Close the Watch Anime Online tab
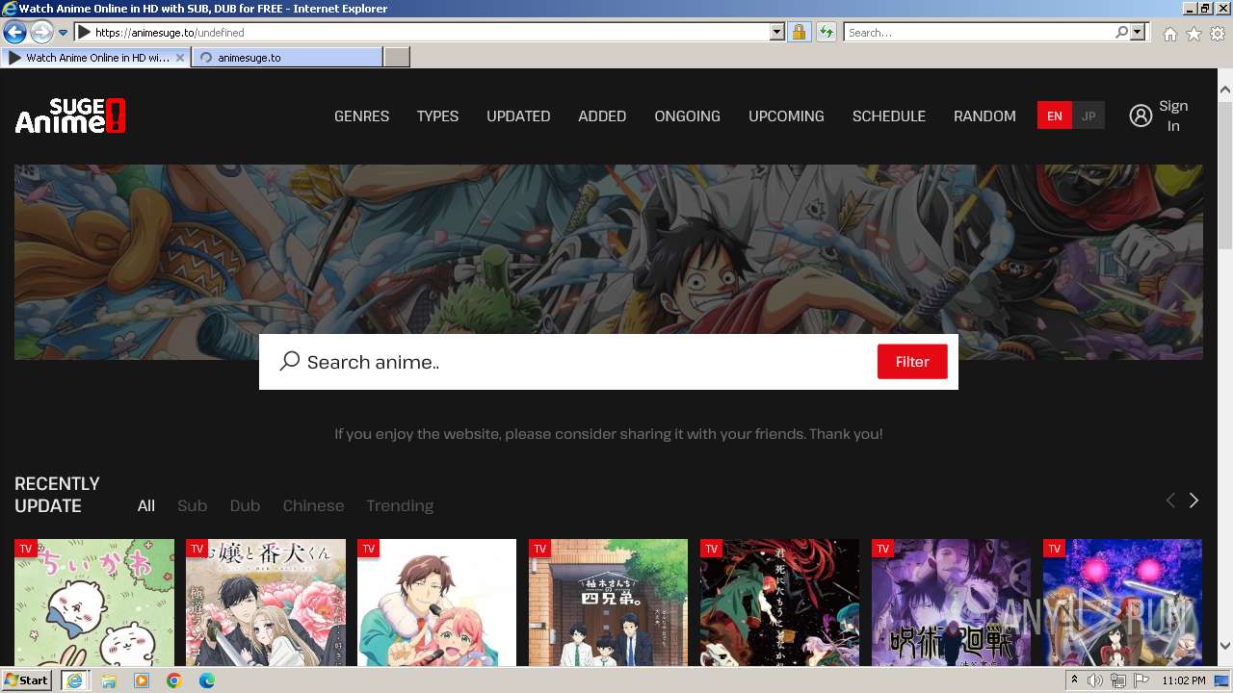This screenshot has height=693, width=1233. pyautogui.click(x=180, y=58)
